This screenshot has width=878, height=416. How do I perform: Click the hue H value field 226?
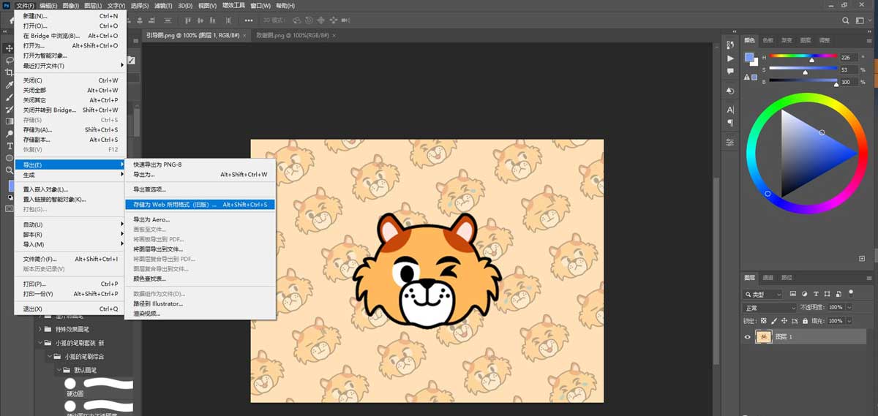(x=849, y=57)
